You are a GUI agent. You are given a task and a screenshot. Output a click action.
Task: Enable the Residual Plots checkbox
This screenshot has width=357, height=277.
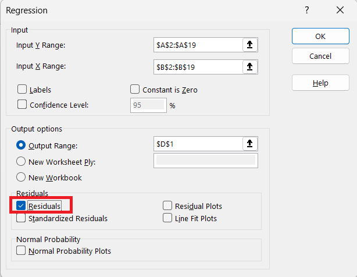167,205
